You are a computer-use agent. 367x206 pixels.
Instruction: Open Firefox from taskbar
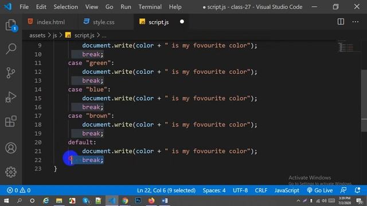click(151, 201)
